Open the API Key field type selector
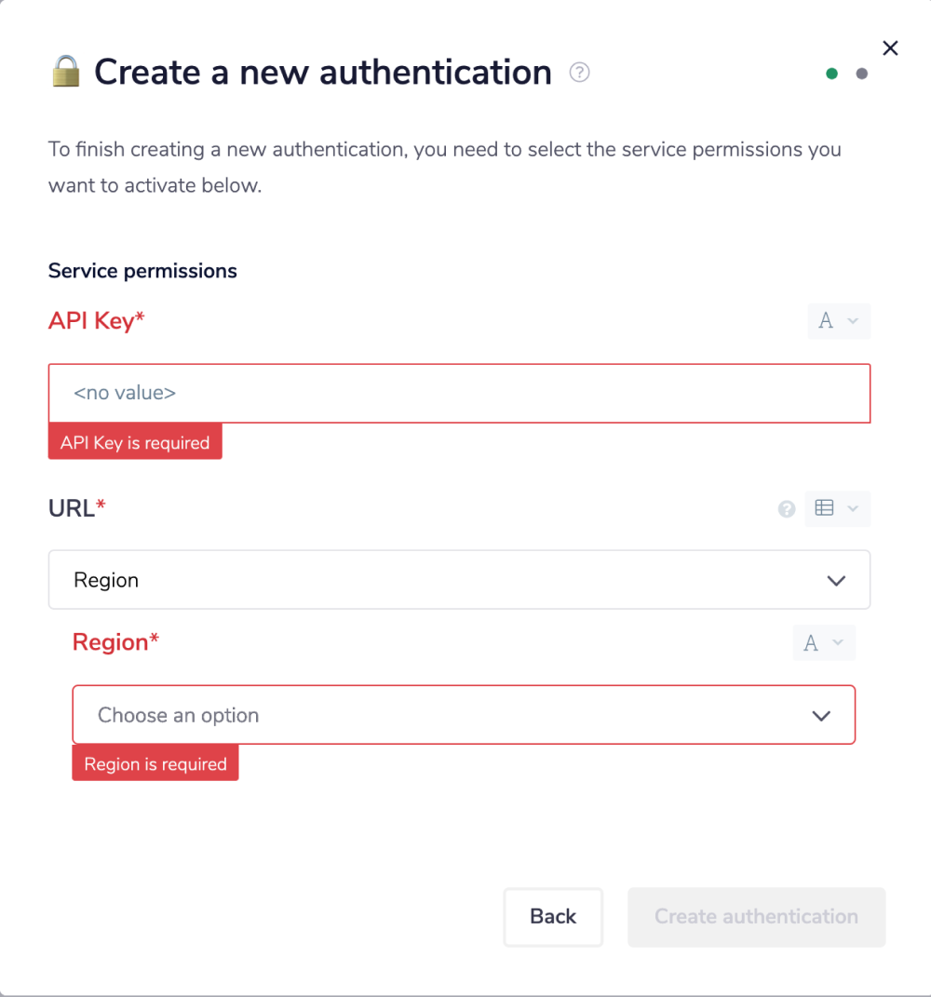 (839, 321)
